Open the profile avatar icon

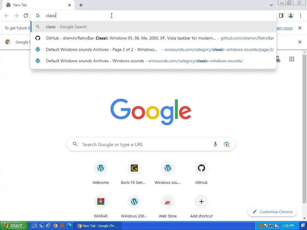click(x=291, y=16)
